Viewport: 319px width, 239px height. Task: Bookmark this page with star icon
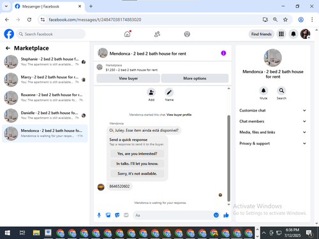click(285, 20)
